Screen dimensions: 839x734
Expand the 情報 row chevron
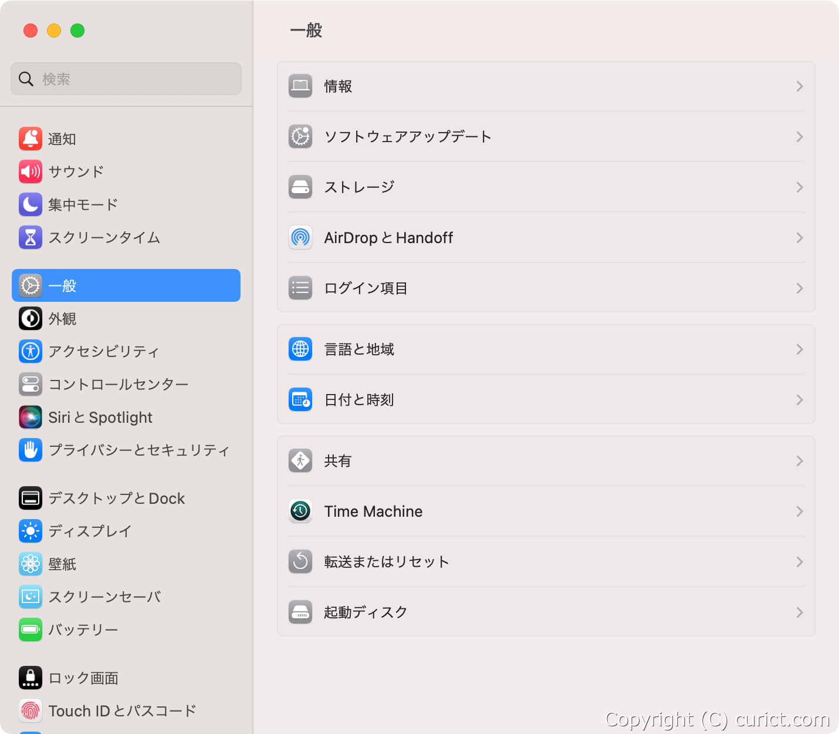pyautogui.click(x=799, y=86)
